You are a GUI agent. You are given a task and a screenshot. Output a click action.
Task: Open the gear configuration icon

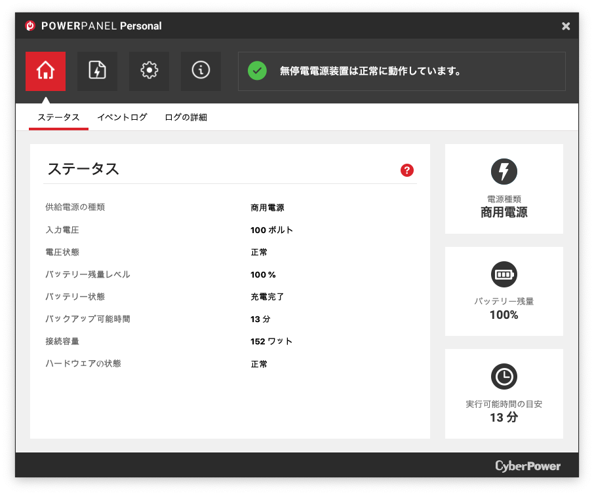click(149, 71)
